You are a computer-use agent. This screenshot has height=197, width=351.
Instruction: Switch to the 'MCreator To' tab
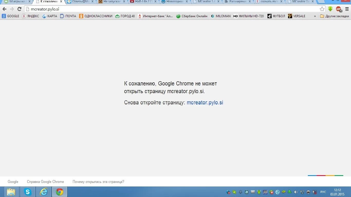click(x=300, y=2)
